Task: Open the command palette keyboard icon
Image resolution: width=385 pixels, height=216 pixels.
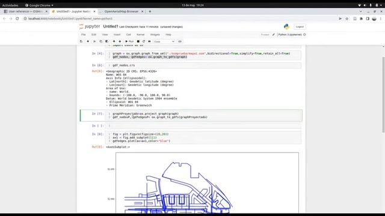Action: coord(180,41)
